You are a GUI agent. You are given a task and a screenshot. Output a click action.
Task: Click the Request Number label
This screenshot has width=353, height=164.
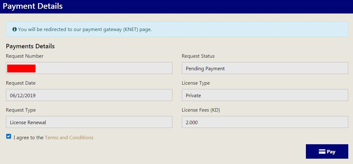(24, 56)
